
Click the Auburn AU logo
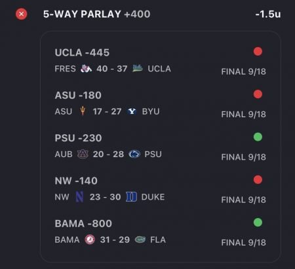[x=83, y=154]
